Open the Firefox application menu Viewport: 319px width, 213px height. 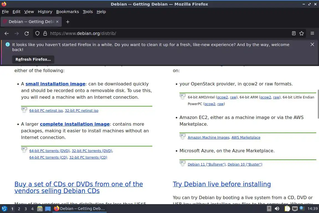312,34
